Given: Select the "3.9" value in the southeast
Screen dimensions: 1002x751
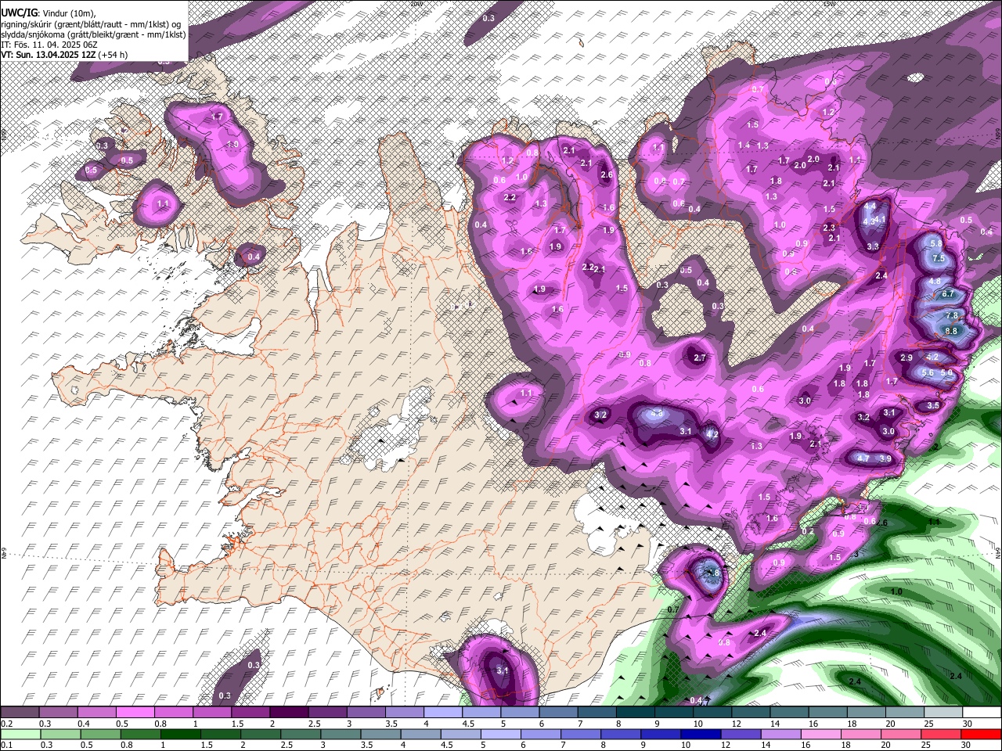Looking at the screenshot, I should (x=885, y=458).
